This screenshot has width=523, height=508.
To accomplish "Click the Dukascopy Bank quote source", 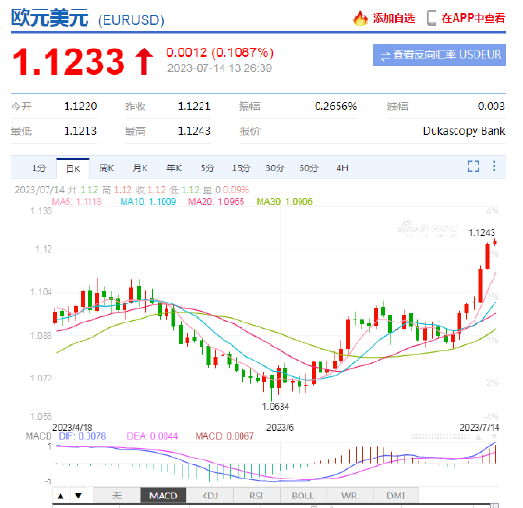I will tap(464, 131).
